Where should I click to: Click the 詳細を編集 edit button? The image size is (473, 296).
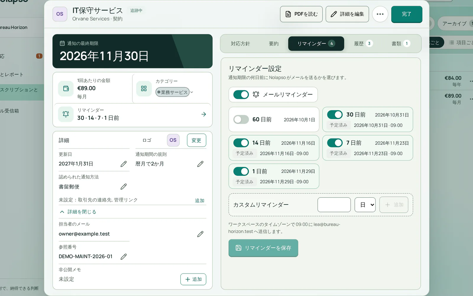(x=347, y=14)
